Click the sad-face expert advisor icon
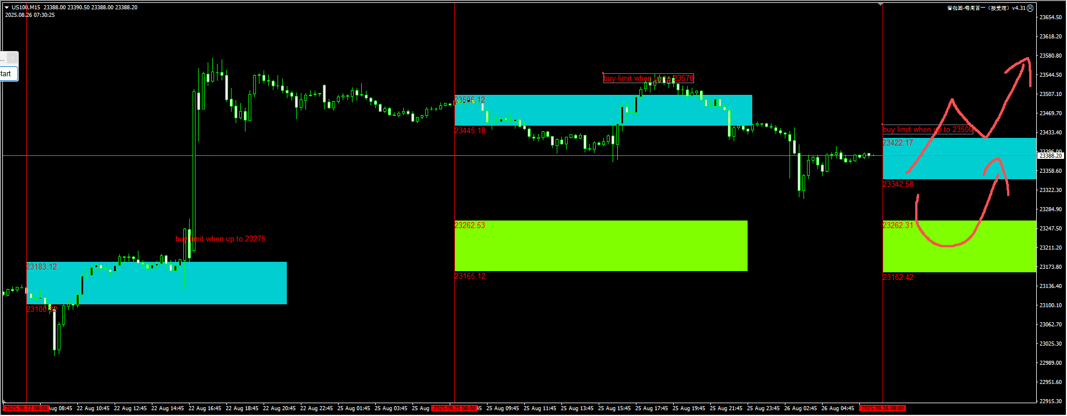The image size is (1067, 416). pos(1030,8)
